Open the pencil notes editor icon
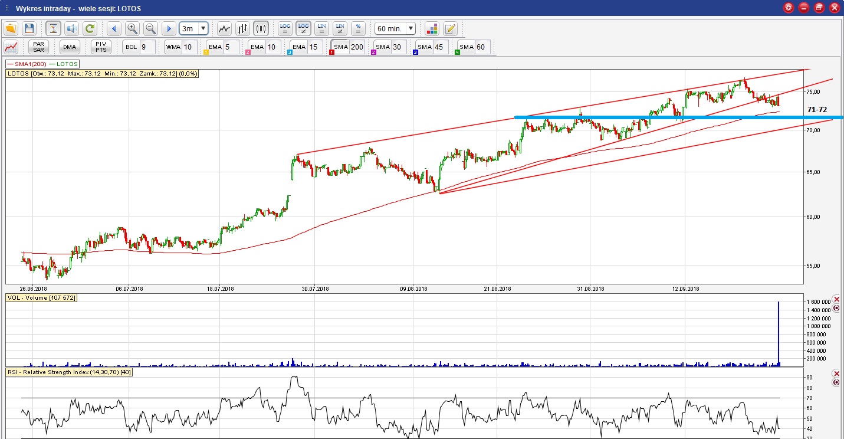 tap(450, 28)
